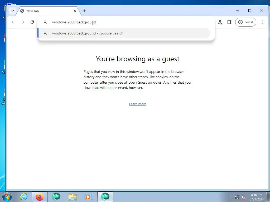Go back with the back arrow
The image size is (270, 202).
tap(13, 22)
